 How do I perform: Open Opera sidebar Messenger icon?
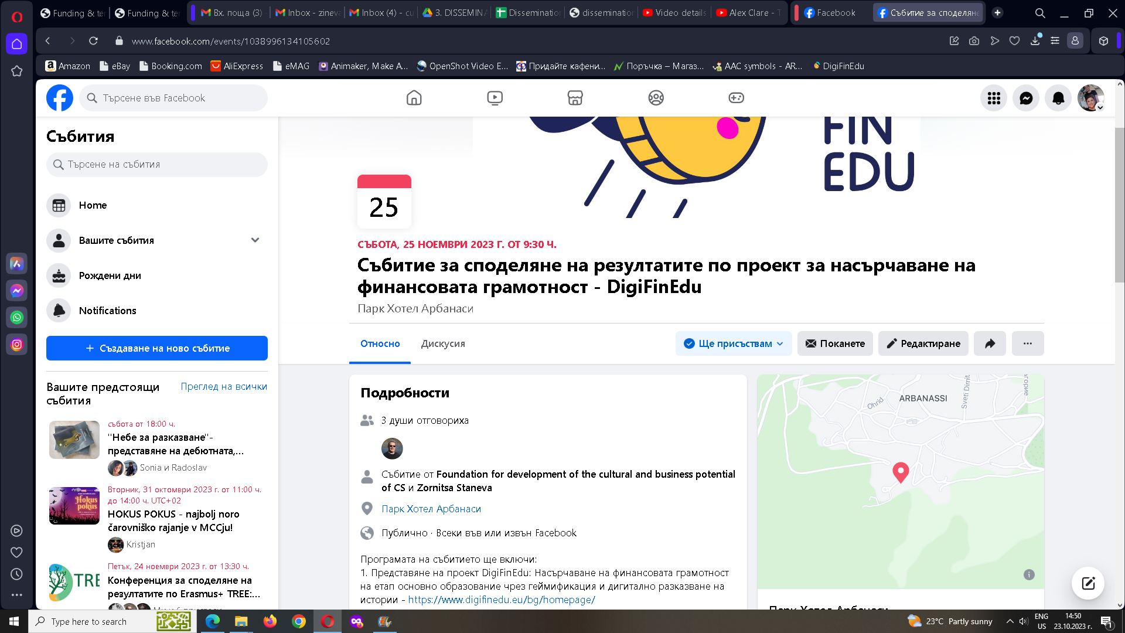pos(17,290)
